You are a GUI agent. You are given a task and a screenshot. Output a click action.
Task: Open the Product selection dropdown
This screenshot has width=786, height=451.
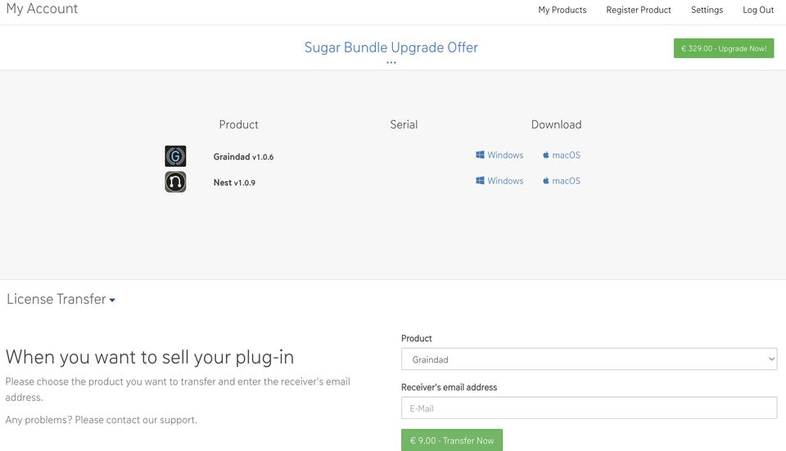tap(589, 359)
